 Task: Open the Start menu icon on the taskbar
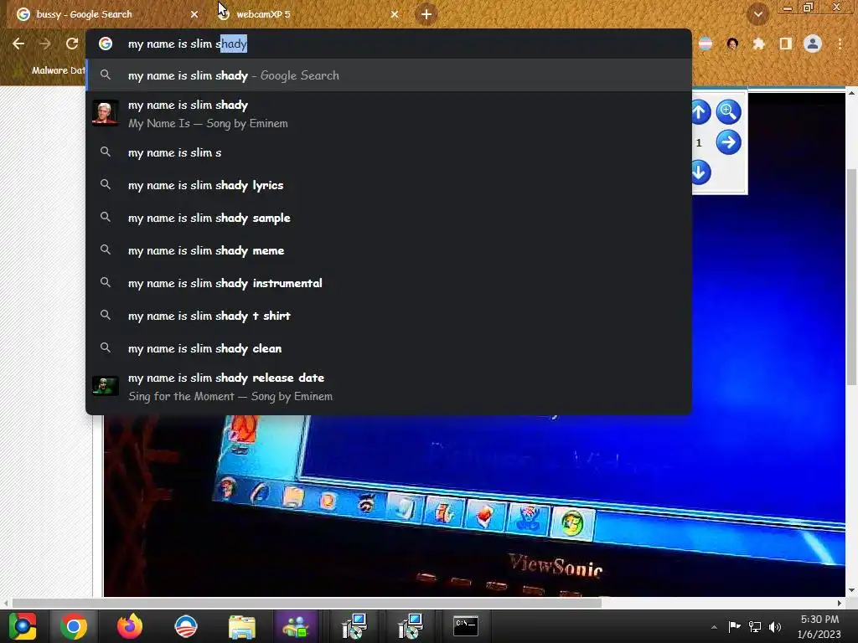click(x=23, y=626)
